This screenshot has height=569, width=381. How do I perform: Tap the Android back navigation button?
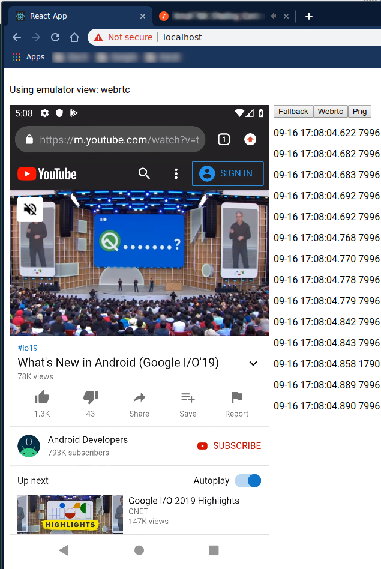point(64,550)
